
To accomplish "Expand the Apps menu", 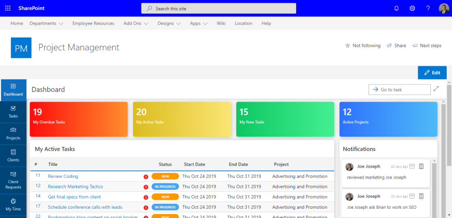I will (x=199, y=23).
